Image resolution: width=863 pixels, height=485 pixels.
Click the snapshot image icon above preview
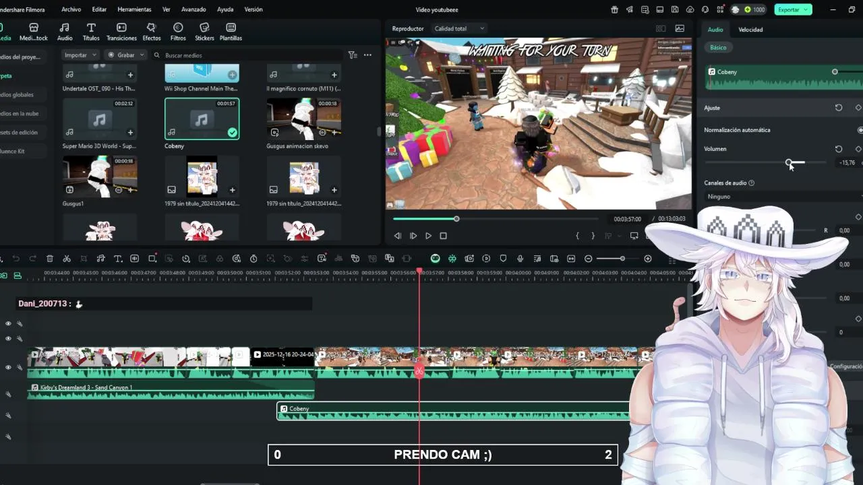pyautogui.click(x=680, y=28)
